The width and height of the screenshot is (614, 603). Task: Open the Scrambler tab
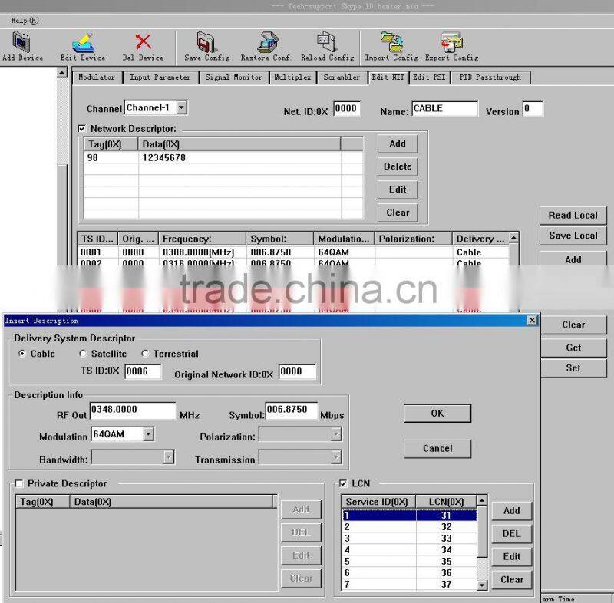pos(342,77)
